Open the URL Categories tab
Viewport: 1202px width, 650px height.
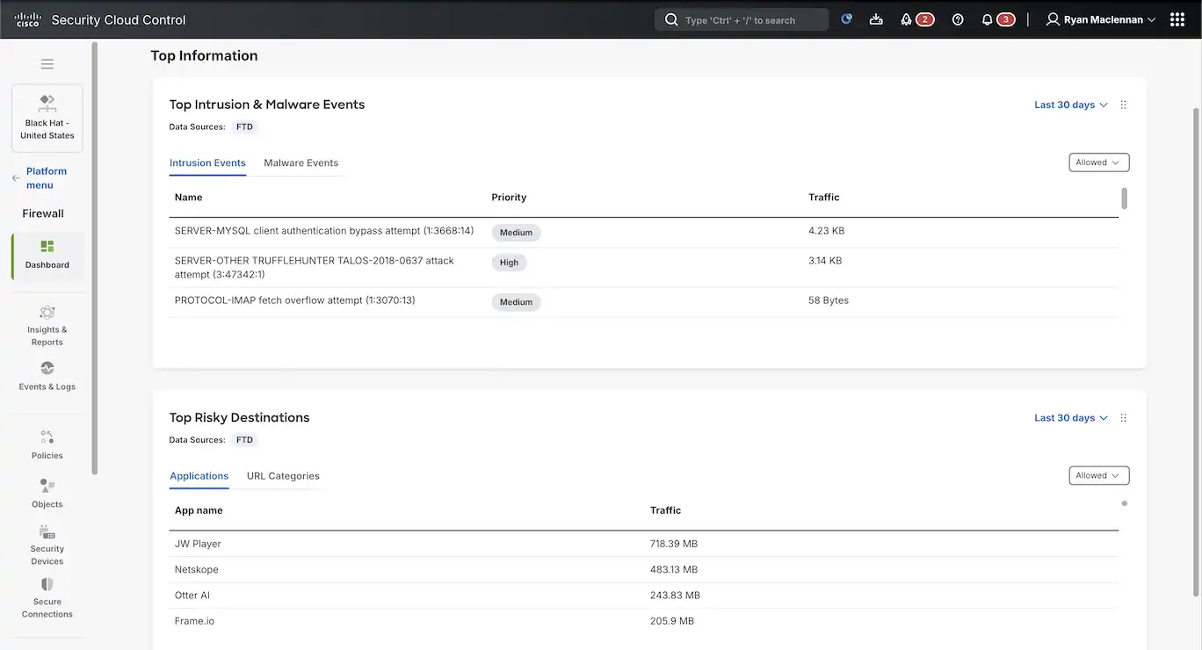tap(283, 475)
